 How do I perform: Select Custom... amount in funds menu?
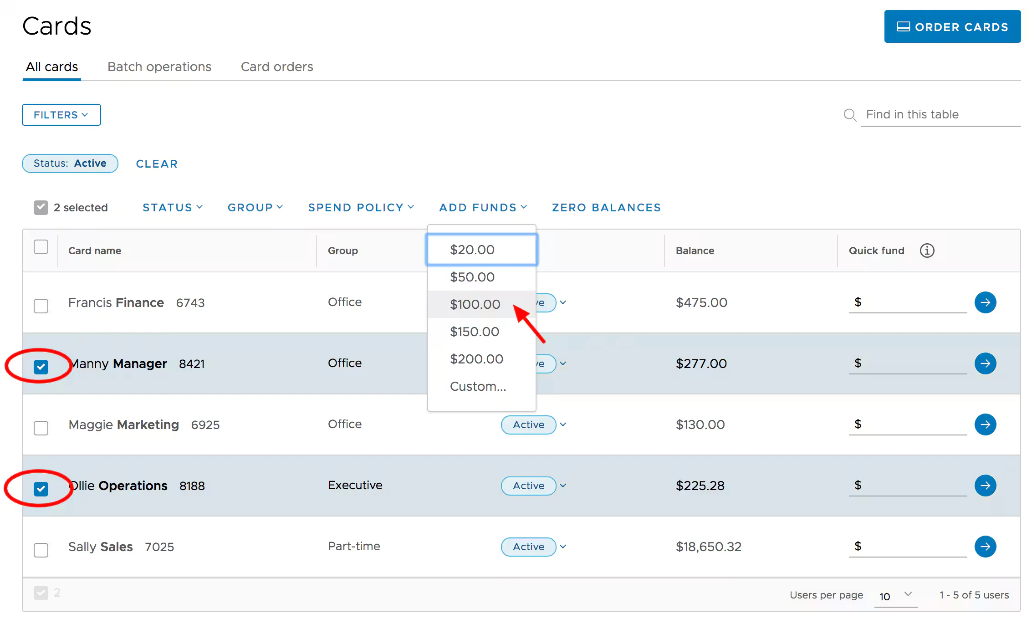tap(478, 386)
